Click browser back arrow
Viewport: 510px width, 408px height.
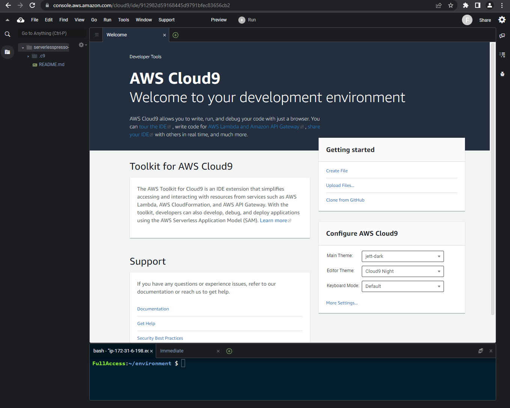[x=8, y=5]
